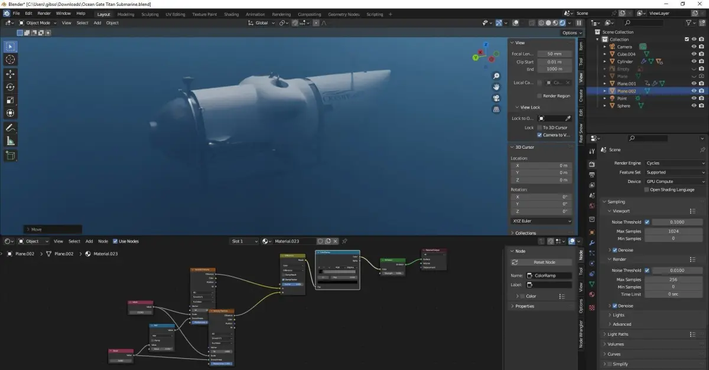Switch to material preview shading
The height and width of the screenshot is (370, 709).
555,23
